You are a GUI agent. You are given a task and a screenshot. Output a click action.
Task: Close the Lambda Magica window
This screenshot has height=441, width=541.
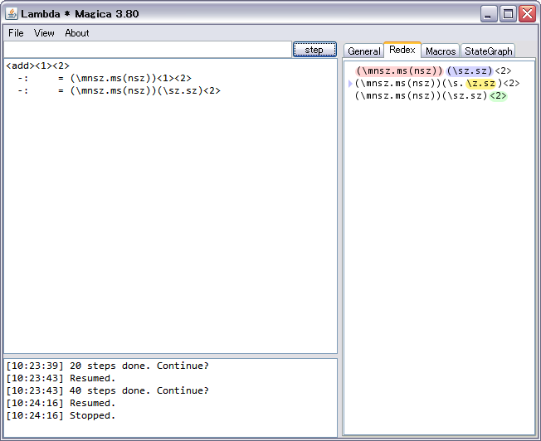pyautogui.click(x=526, y=13)
